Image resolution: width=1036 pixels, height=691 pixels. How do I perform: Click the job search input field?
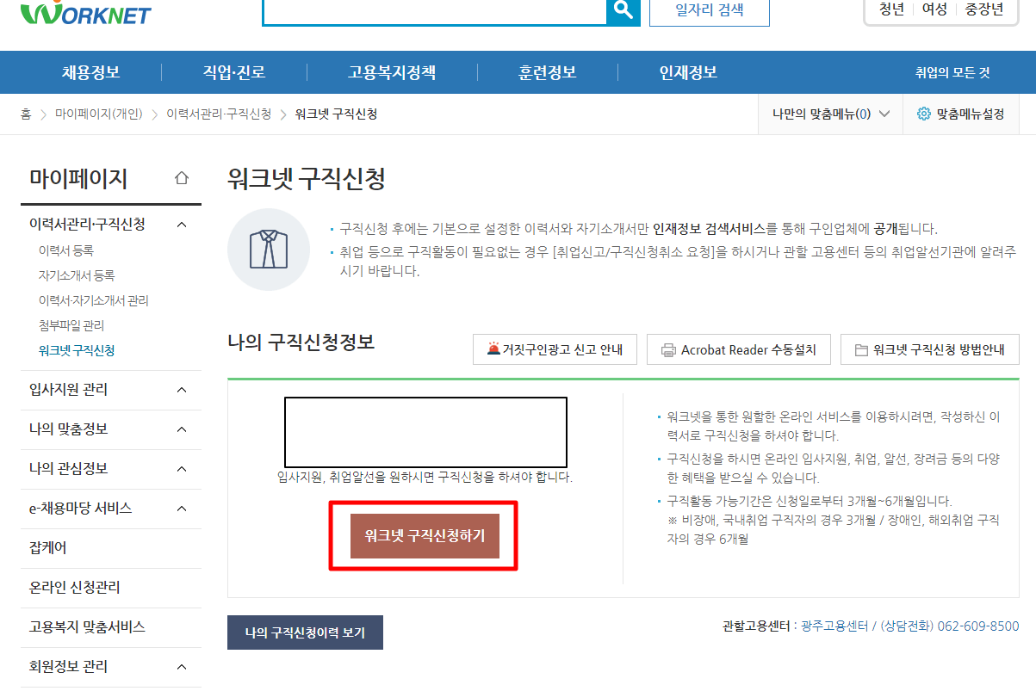coord(431,12)
